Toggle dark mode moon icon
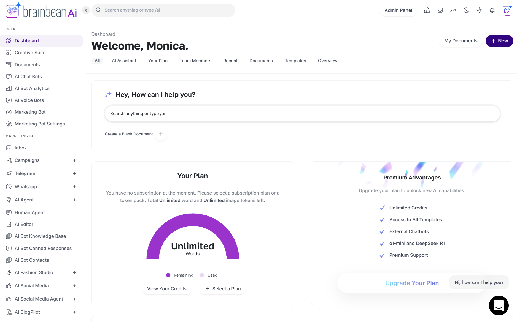Viewport: 517px width, 322px height. click(x=466, y=10)
